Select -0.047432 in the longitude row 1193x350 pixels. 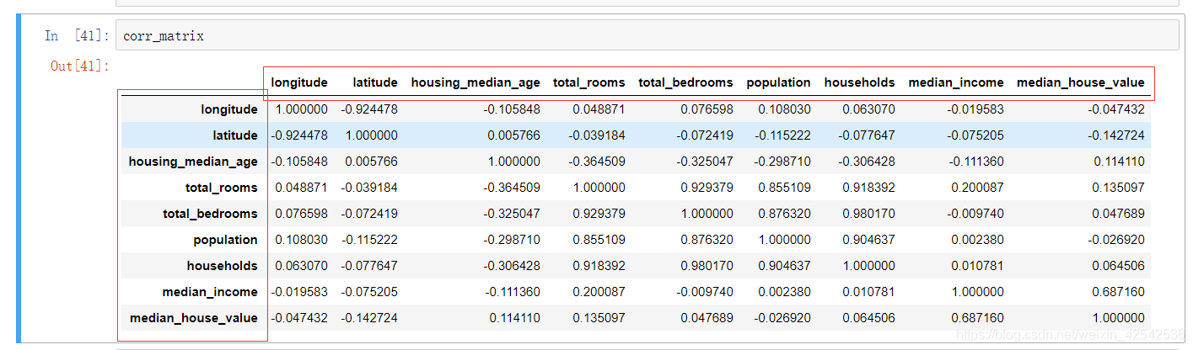(x=1116, y=109)
